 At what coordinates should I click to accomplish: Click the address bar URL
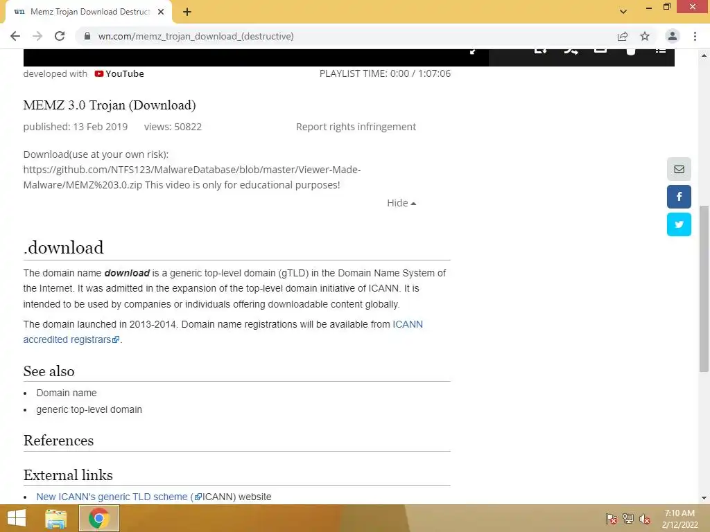pyautogui.click(x=196, y=36)
